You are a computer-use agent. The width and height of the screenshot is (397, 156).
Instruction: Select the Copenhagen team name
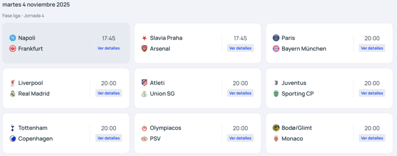click(35, 139)
